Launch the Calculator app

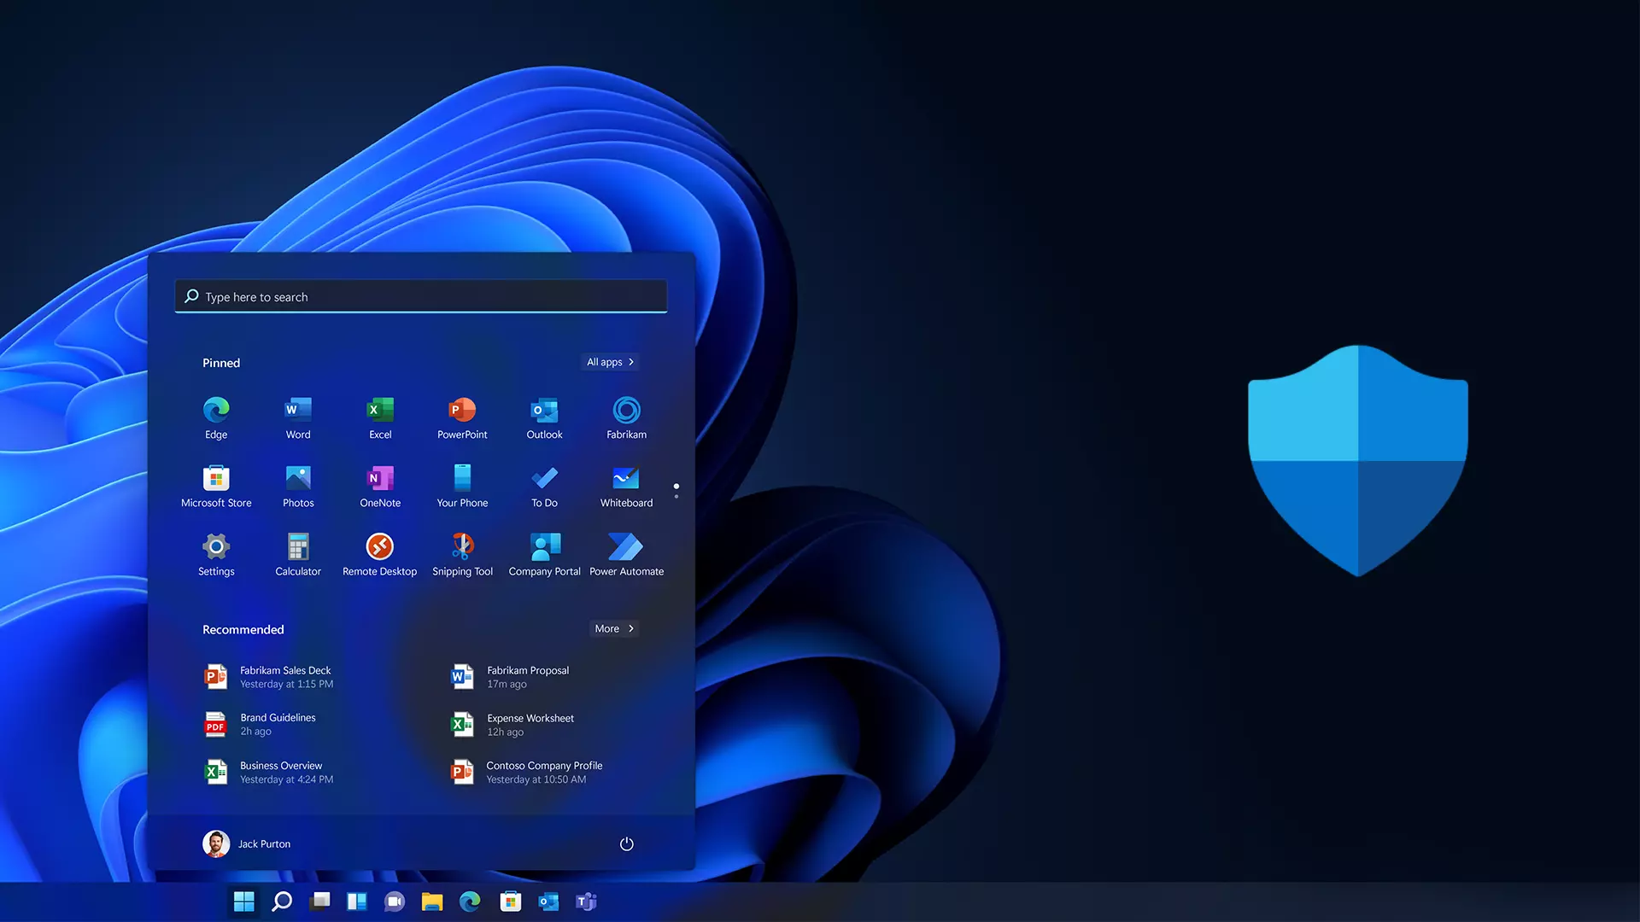[298, 554]
